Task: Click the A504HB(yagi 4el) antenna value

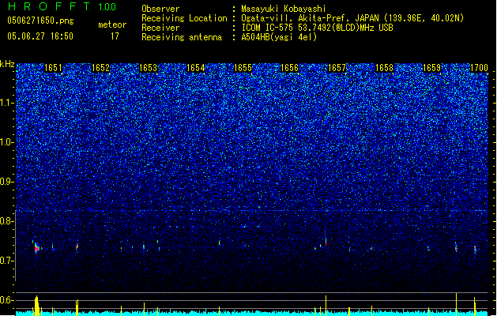Action: click(279, 37)
